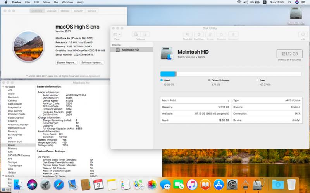Open Messages from the Dock
Screen dimensions: 310x193
[165, 185]
